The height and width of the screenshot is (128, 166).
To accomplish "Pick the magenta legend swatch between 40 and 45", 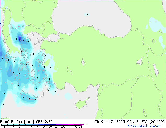I will pyautogui.click(x=71, y=125).
